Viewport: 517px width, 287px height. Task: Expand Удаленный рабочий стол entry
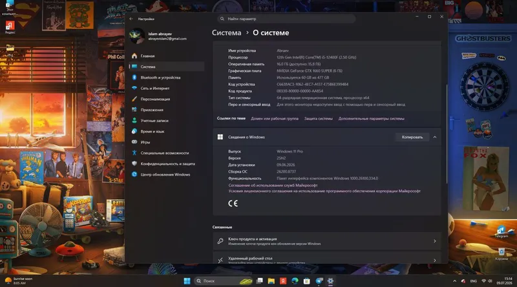tap(434, 260)
